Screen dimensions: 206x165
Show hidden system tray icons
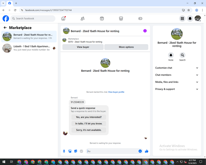pyautogui.click(x=177, y=162)
